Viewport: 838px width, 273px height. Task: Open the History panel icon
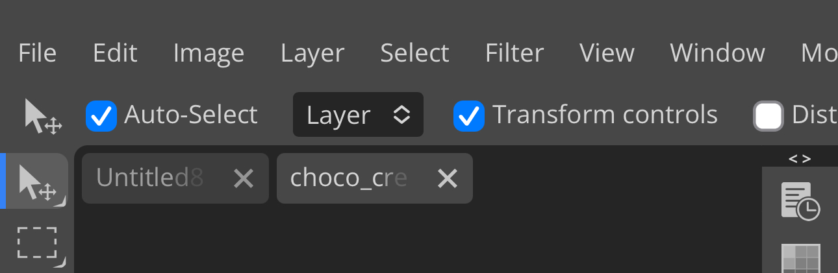[x=800, y=201]
